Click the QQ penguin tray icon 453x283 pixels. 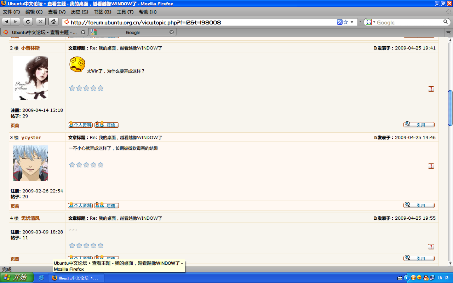point(426,278)
